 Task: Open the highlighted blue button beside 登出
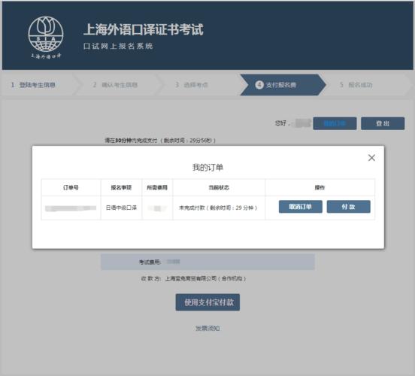pos(335,123)
